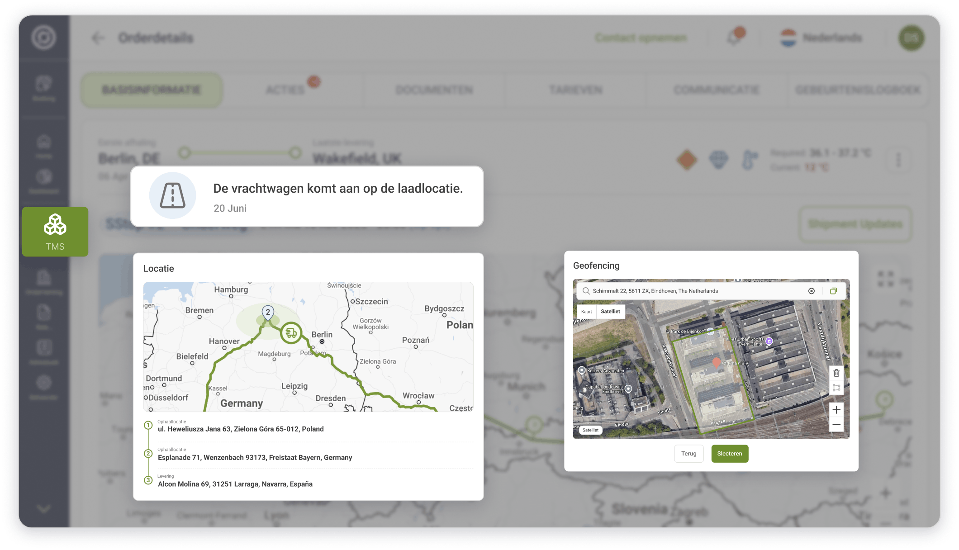Click the truck marker on the Locatie map
The width and height of the screenshot is (959, 550).
point(291,333)
